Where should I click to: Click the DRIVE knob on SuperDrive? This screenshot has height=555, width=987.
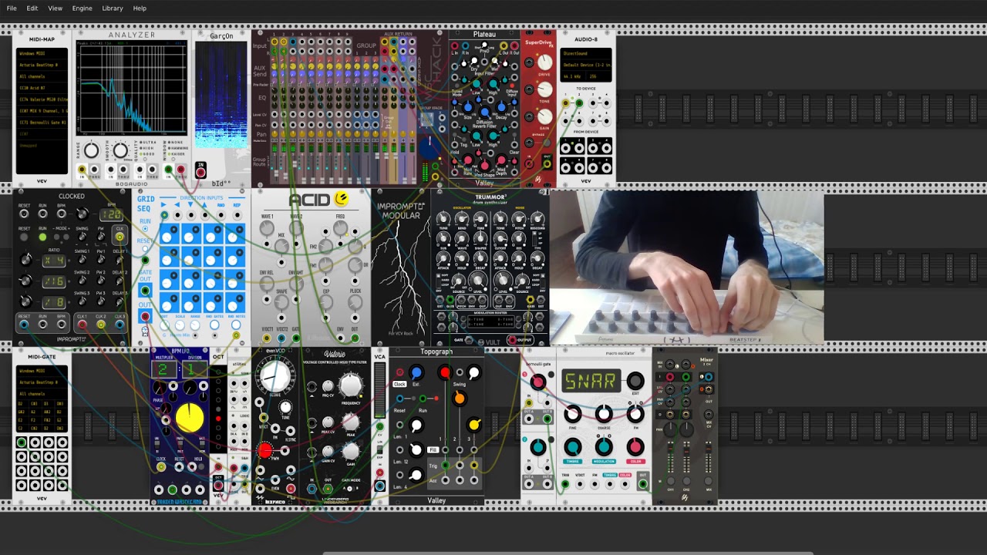tap(544, 63)
